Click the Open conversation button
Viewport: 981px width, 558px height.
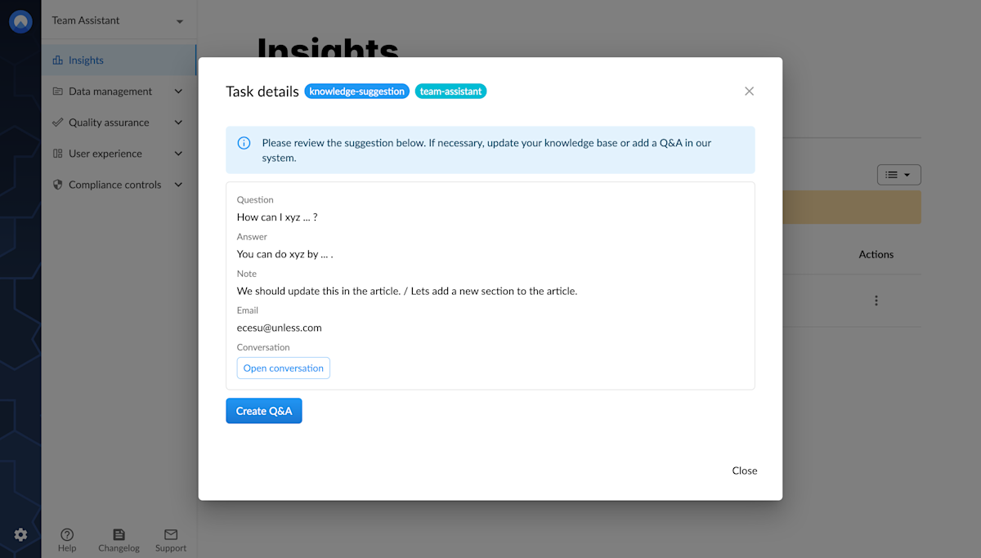click(283, 368)
